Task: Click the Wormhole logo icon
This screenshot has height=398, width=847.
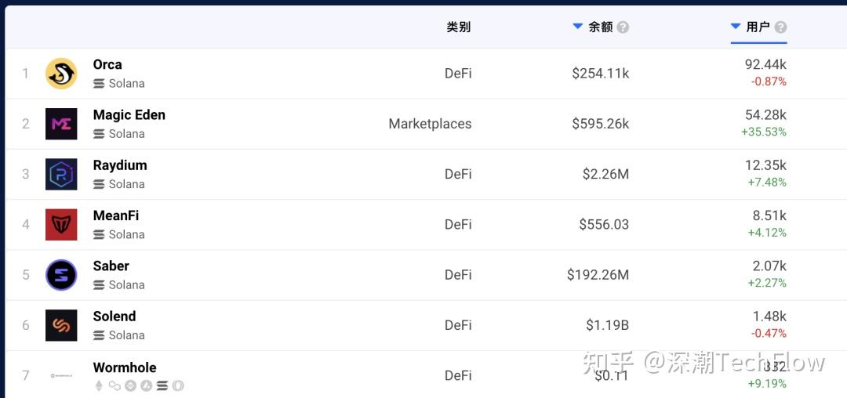Action: 61,375
